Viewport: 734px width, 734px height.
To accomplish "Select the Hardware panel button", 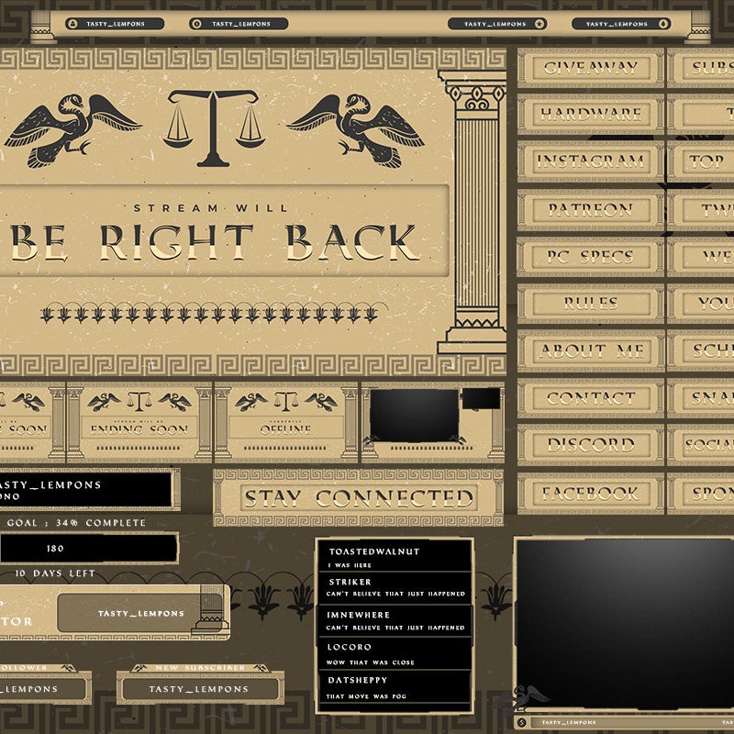I will (x=591, y=114).
